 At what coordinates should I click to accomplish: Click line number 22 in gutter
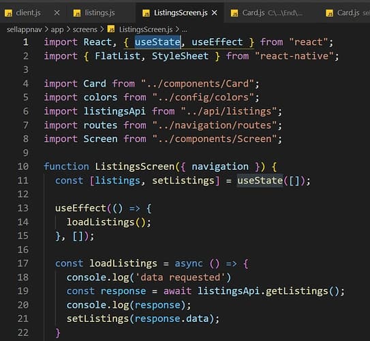pos(23,333)
